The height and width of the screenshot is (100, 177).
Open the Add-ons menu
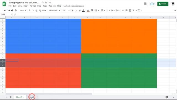[x=52, y=6]
